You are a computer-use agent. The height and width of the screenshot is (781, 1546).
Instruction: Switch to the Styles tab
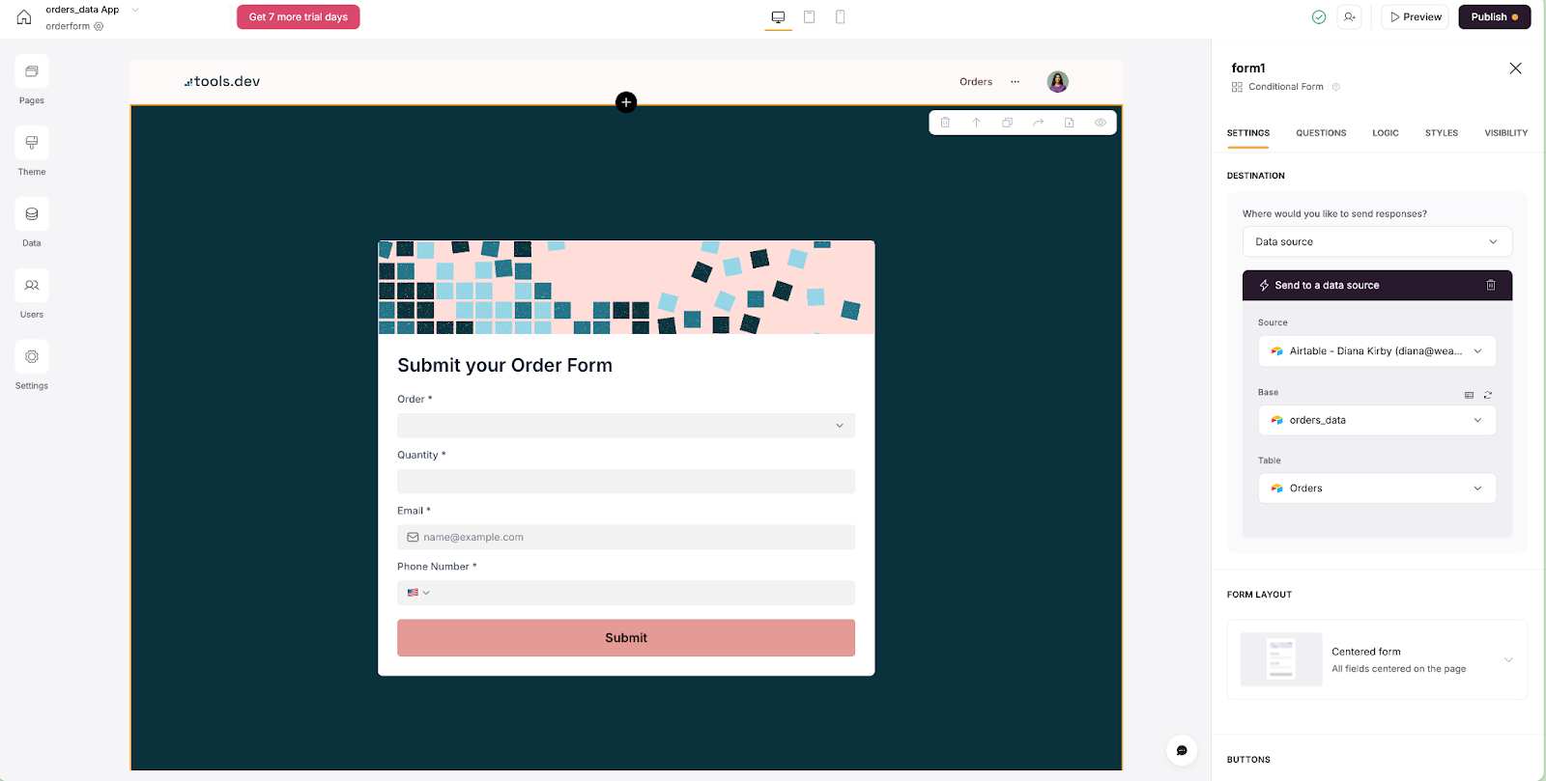point(1442,133)
